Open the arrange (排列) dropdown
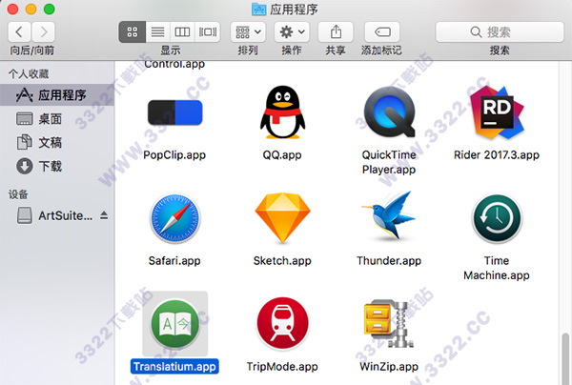The image size is (572, 385). [248, 32]
